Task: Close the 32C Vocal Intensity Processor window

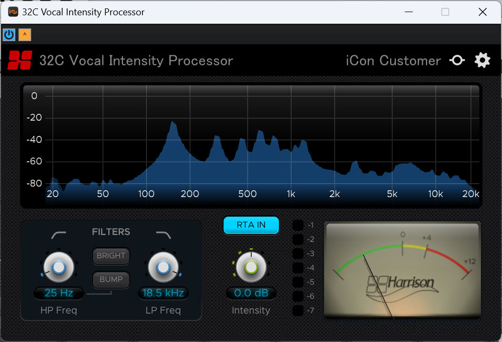Action: point(482,12)
